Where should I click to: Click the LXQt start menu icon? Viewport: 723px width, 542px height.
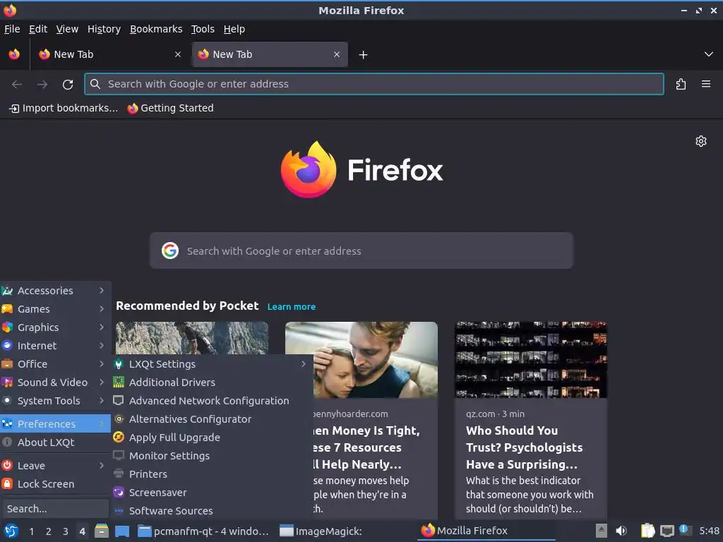click(11, 531)
